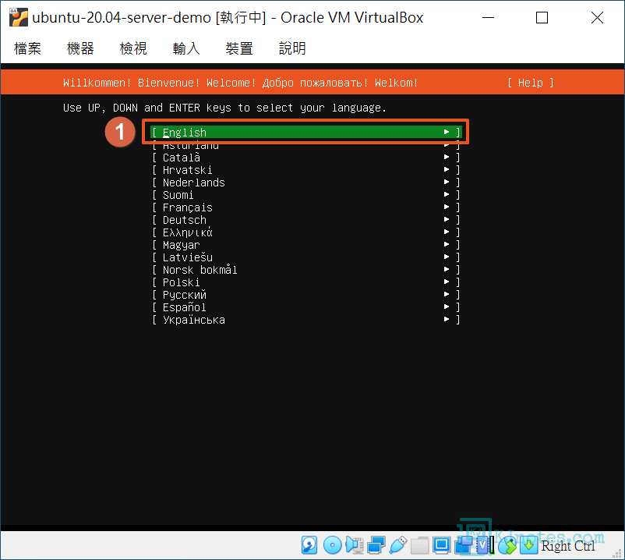
Task: Click the arrow on the Español row
Action: [447, 307]
